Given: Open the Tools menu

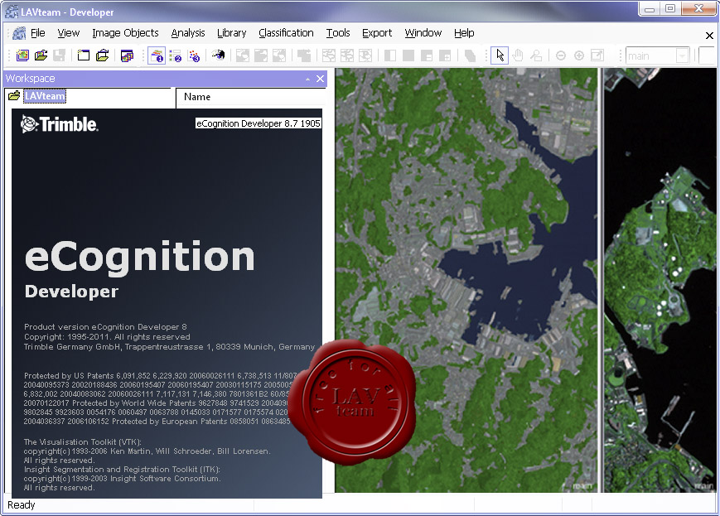Looking at the screenshot, I should click(x=338, y=33).
